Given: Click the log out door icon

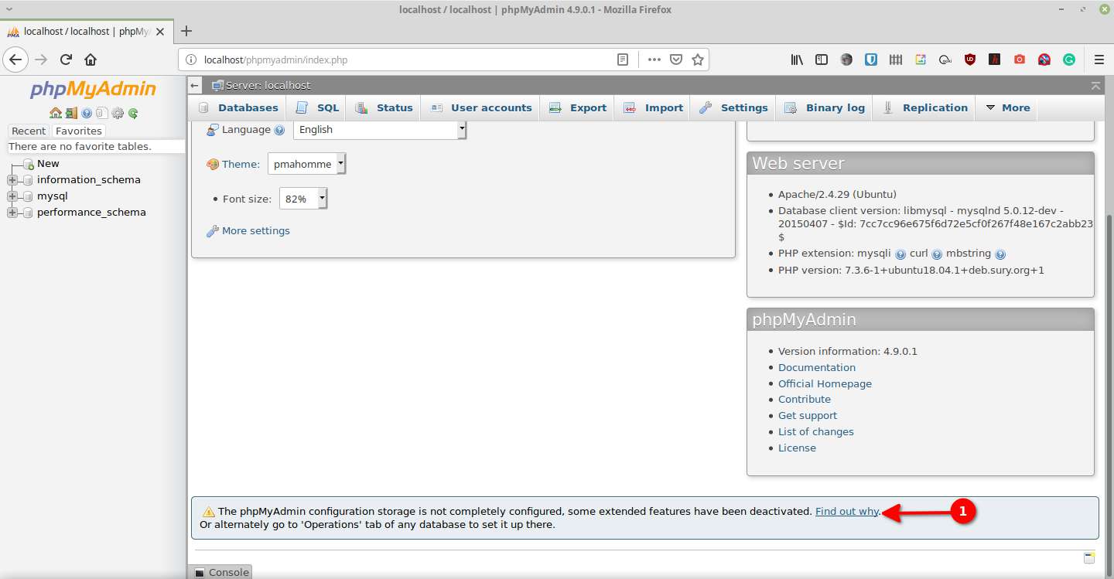Looking at the screenshot, I should pos(71,113).
